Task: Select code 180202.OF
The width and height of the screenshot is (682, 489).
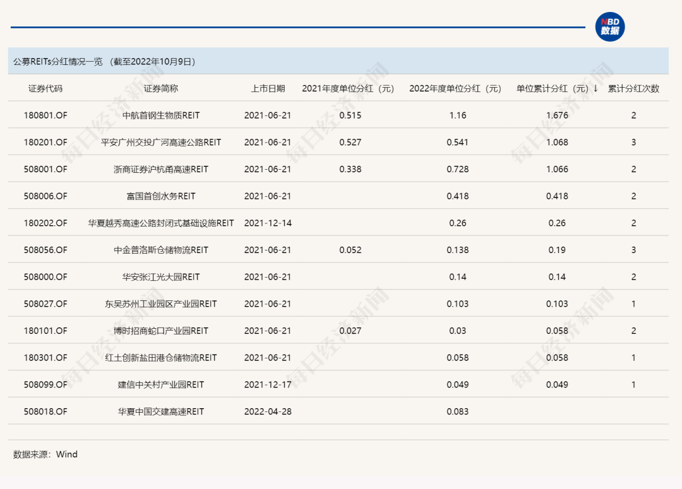Action: click(45, 223)
